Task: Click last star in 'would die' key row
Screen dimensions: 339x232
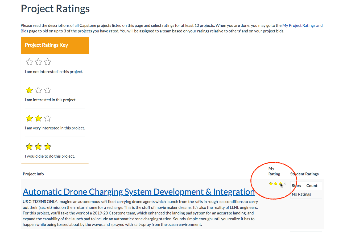Action: point(48,147)
